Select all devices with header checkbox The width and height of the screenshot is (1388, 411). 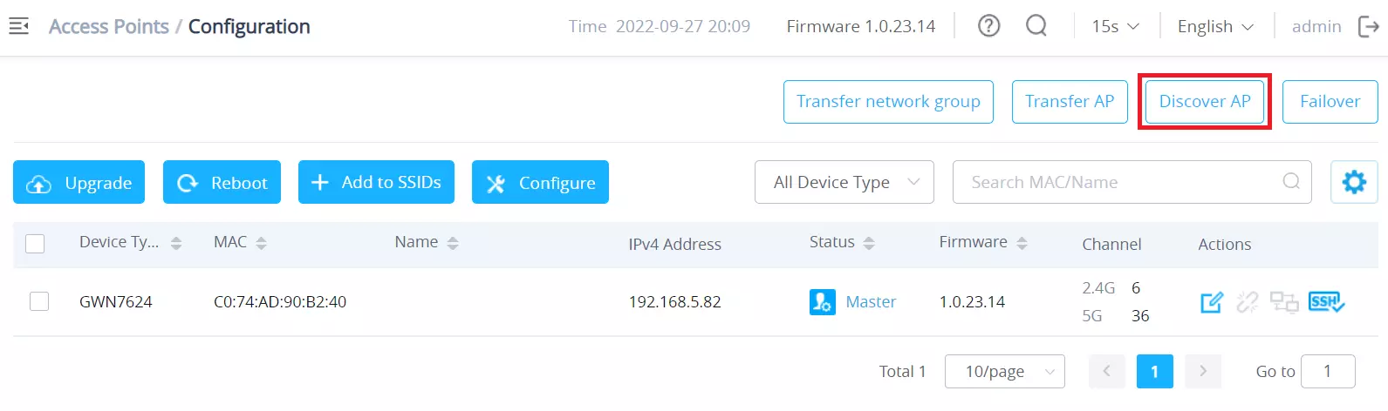tap(35, 244)
